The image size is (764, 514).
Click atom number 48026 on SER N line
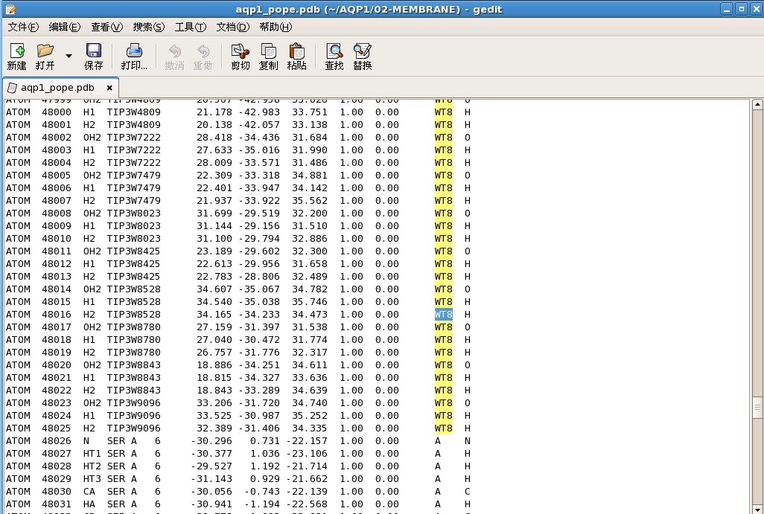pyautogui.click(x=57, y=441)
